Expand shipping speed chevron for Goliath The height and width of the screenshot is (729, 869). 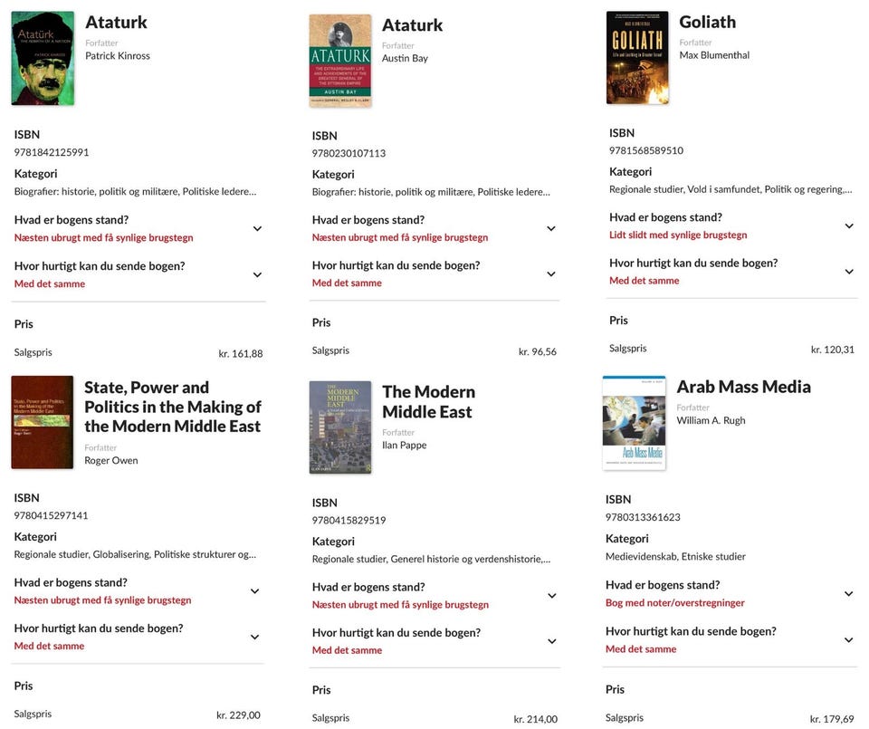[x=849, y=272]
